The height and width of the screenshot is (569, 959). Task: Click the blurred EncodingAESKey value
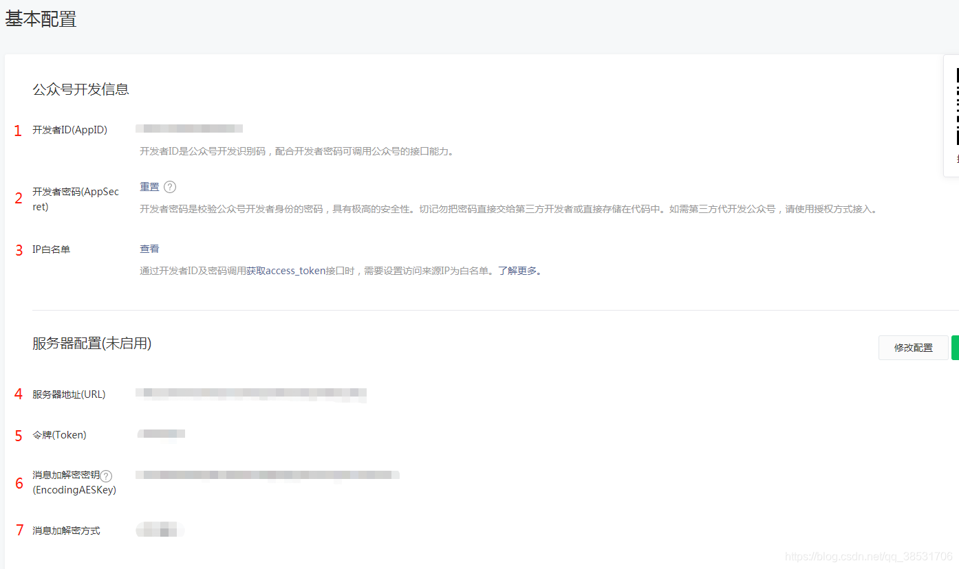(268, 475)
